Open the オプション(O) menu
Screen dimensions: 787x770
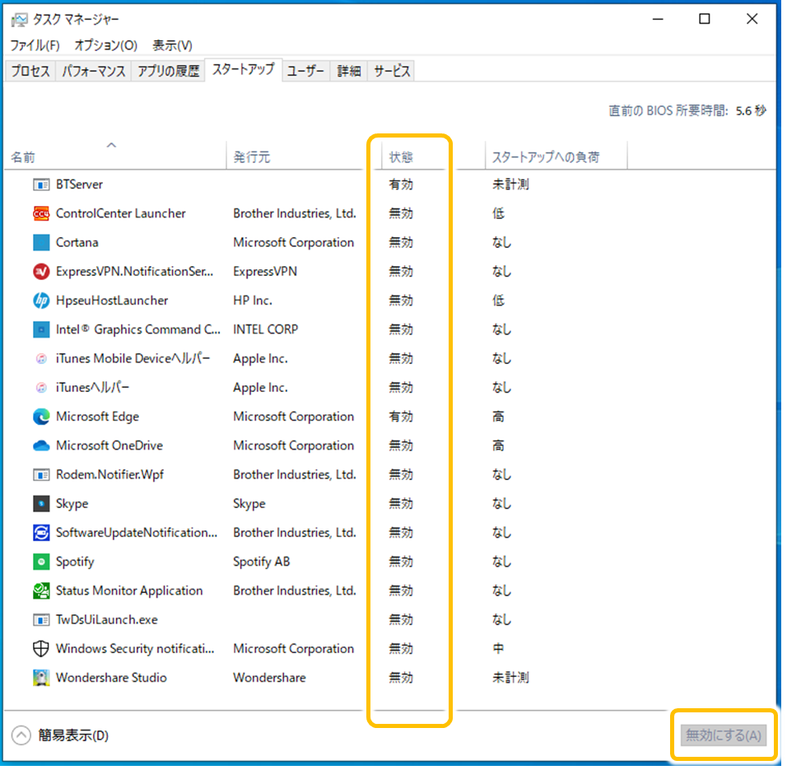tap(106, 45)
